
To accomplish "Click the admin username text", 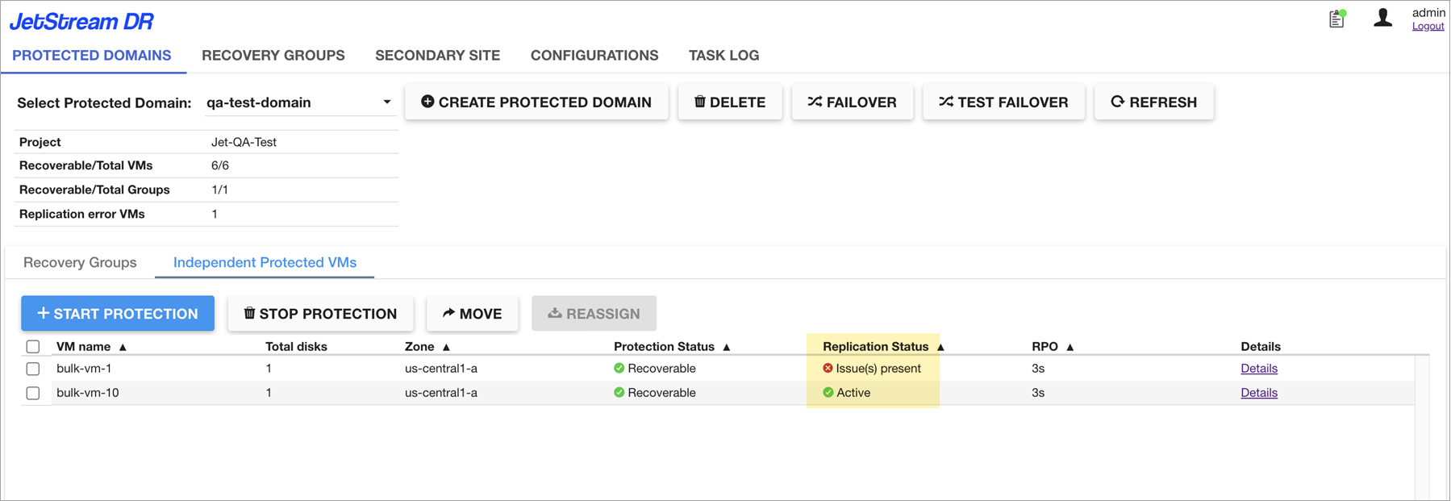I will point(1428,12).
